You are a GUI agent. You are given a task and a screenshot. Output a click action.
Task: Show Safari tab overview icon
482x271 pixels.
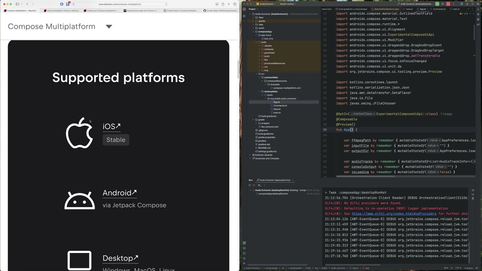point(235,4)
